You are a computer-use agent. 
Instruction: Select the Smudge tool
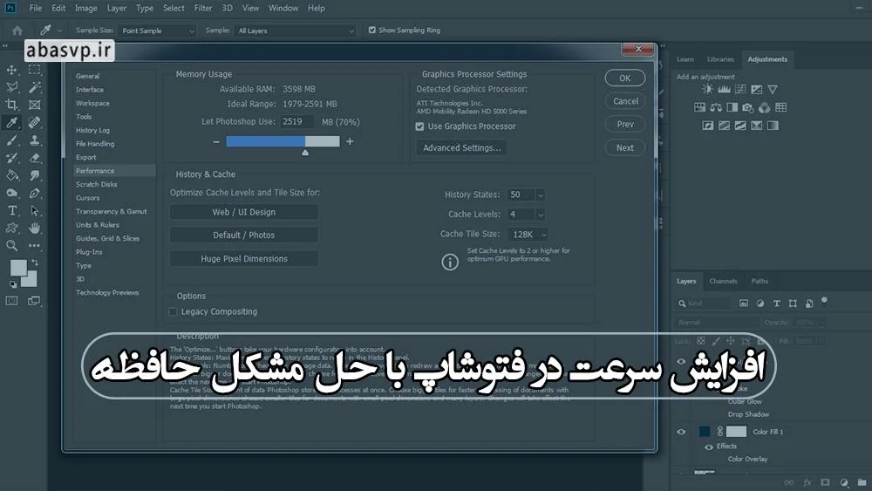[35, 175]
